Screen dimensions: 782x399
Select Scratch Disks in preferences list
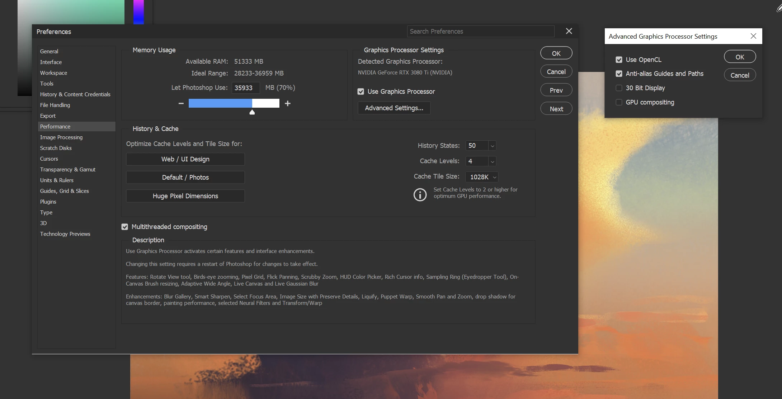pos(56,148)
